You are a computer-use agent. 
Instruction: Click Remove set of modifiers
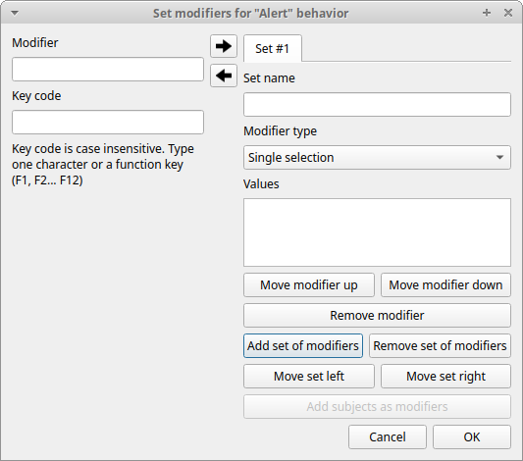coord(440,345)
